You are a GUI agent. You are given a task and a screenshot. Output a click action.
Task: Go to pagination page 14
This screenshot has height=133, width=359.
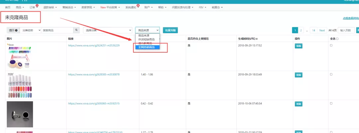[x=314, y=30]
